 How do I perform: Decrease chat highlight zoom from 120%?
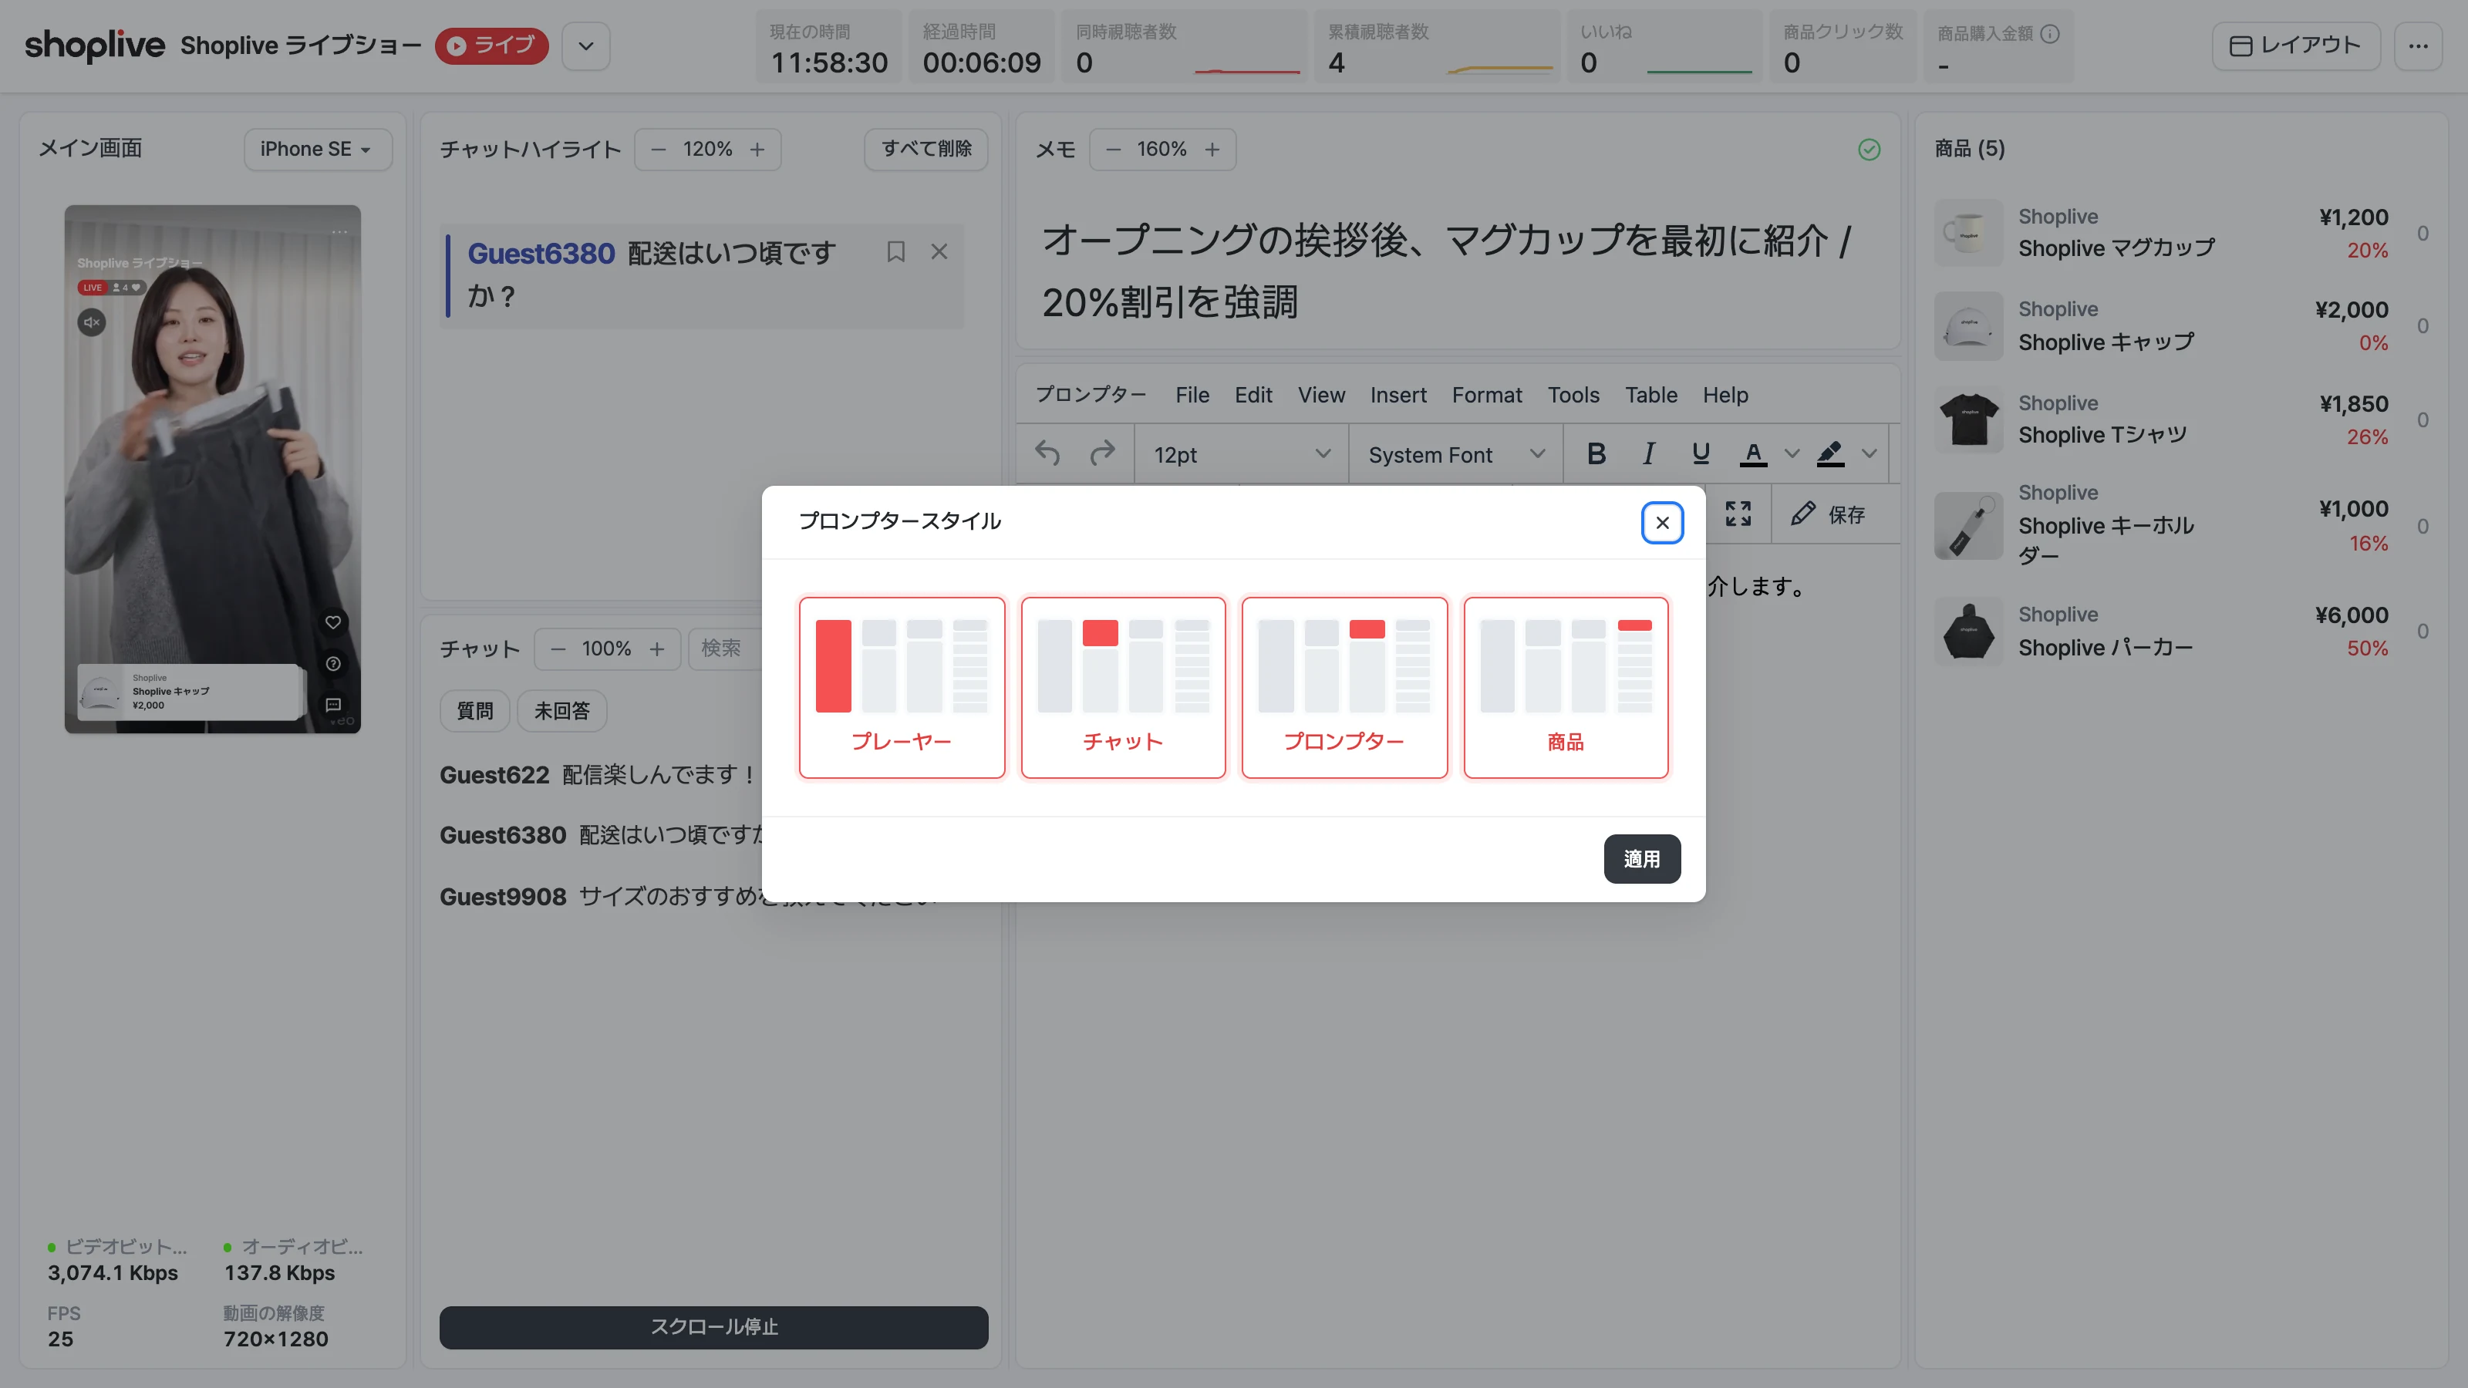point(658,150)
